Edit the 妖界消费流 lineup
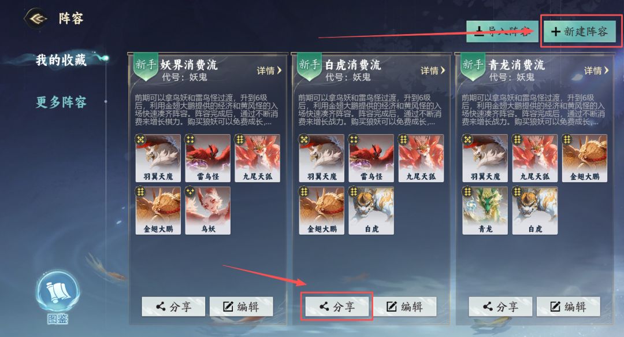 (241, 306)
